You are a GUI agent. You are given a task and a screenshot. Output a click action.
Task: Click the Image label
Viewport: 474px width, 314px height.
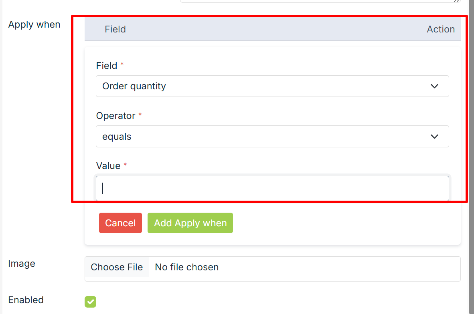22,264
